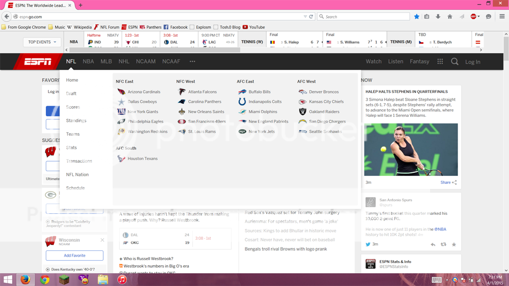Open the NFL Nation menu item
509x286 pixels.
pos(77,175)
